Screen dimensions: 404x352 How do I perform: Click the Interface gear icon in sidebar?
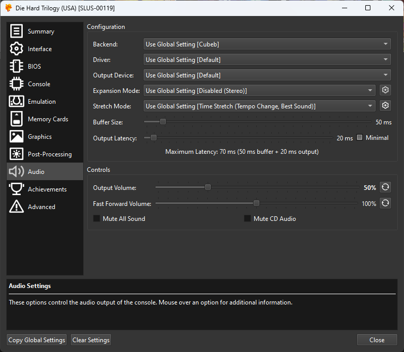17,49
